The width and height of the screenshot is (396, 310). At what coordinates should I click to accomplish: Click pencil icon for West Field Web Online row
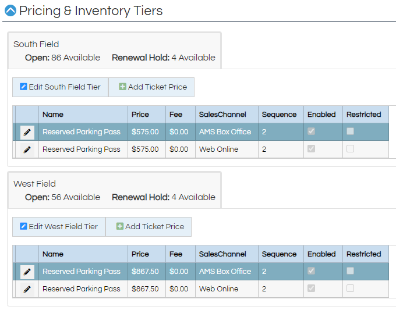pos(27,289)
